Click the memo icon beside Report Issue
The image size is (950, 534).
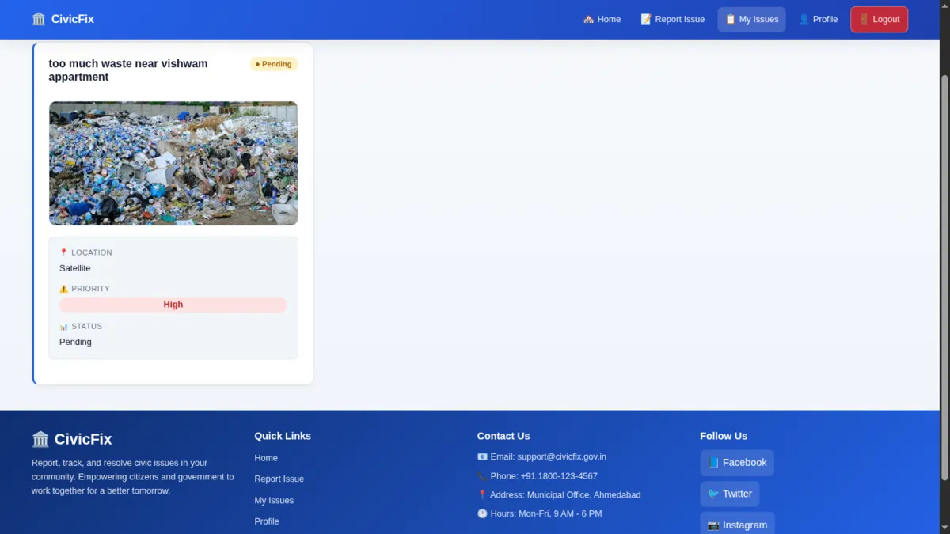click(646, 19)
